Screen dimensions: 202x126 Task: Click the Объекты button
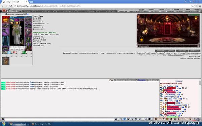pos(195,51)
